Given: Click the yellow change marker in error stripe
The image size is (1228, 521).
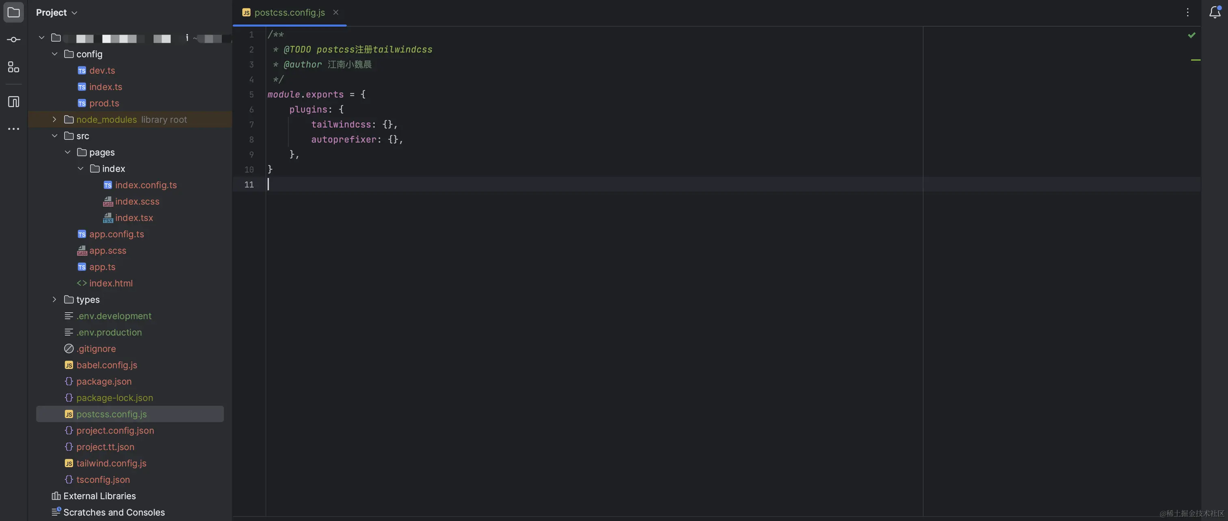Looking at the screenshot, I should pyautogui.click(x=1197, y=60).
